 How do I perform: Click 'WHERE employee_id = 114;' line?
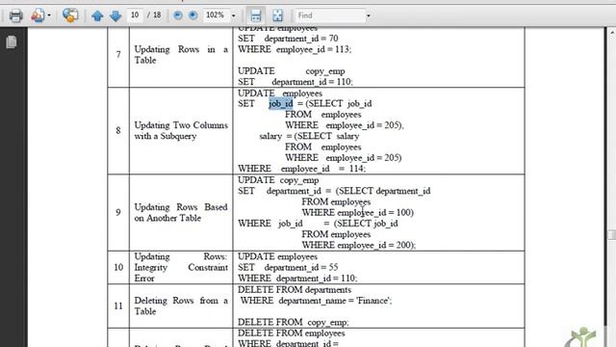point(301,169)
